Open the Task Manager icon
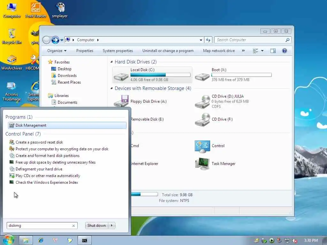327x245 pixels. click(202, 164)
